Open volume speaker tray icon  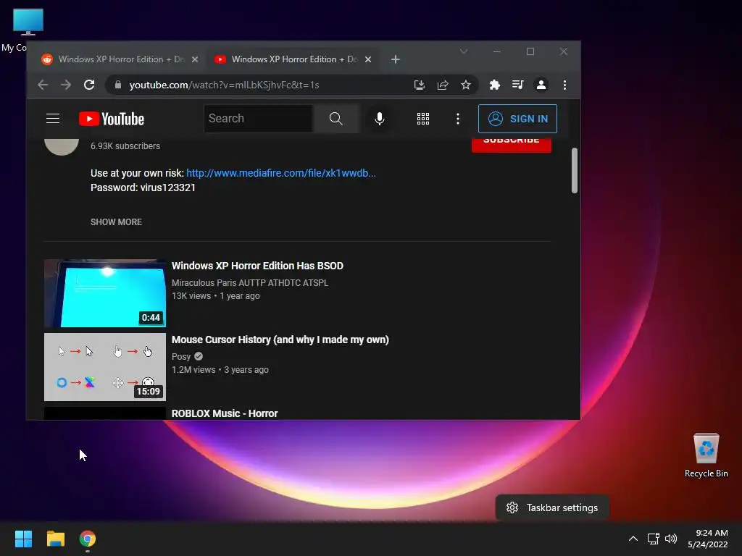[x=671, y=539]
